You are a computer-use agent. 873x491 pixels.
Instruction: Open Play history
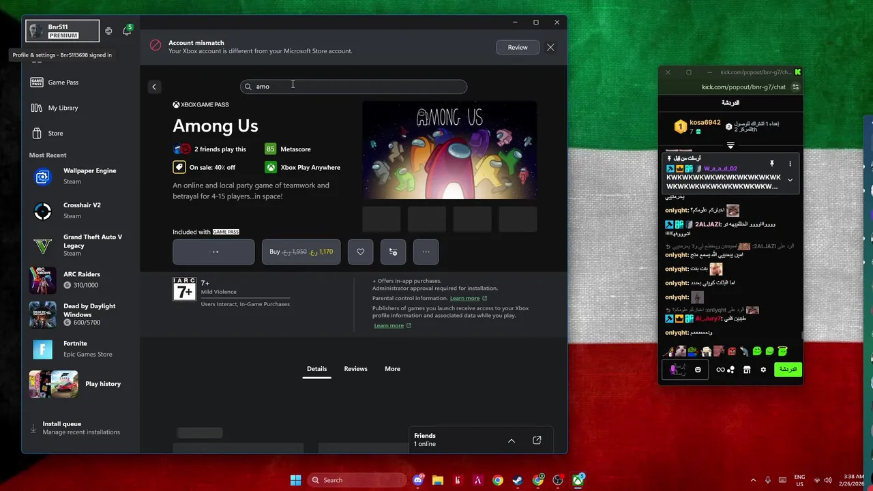click(82, 384)
